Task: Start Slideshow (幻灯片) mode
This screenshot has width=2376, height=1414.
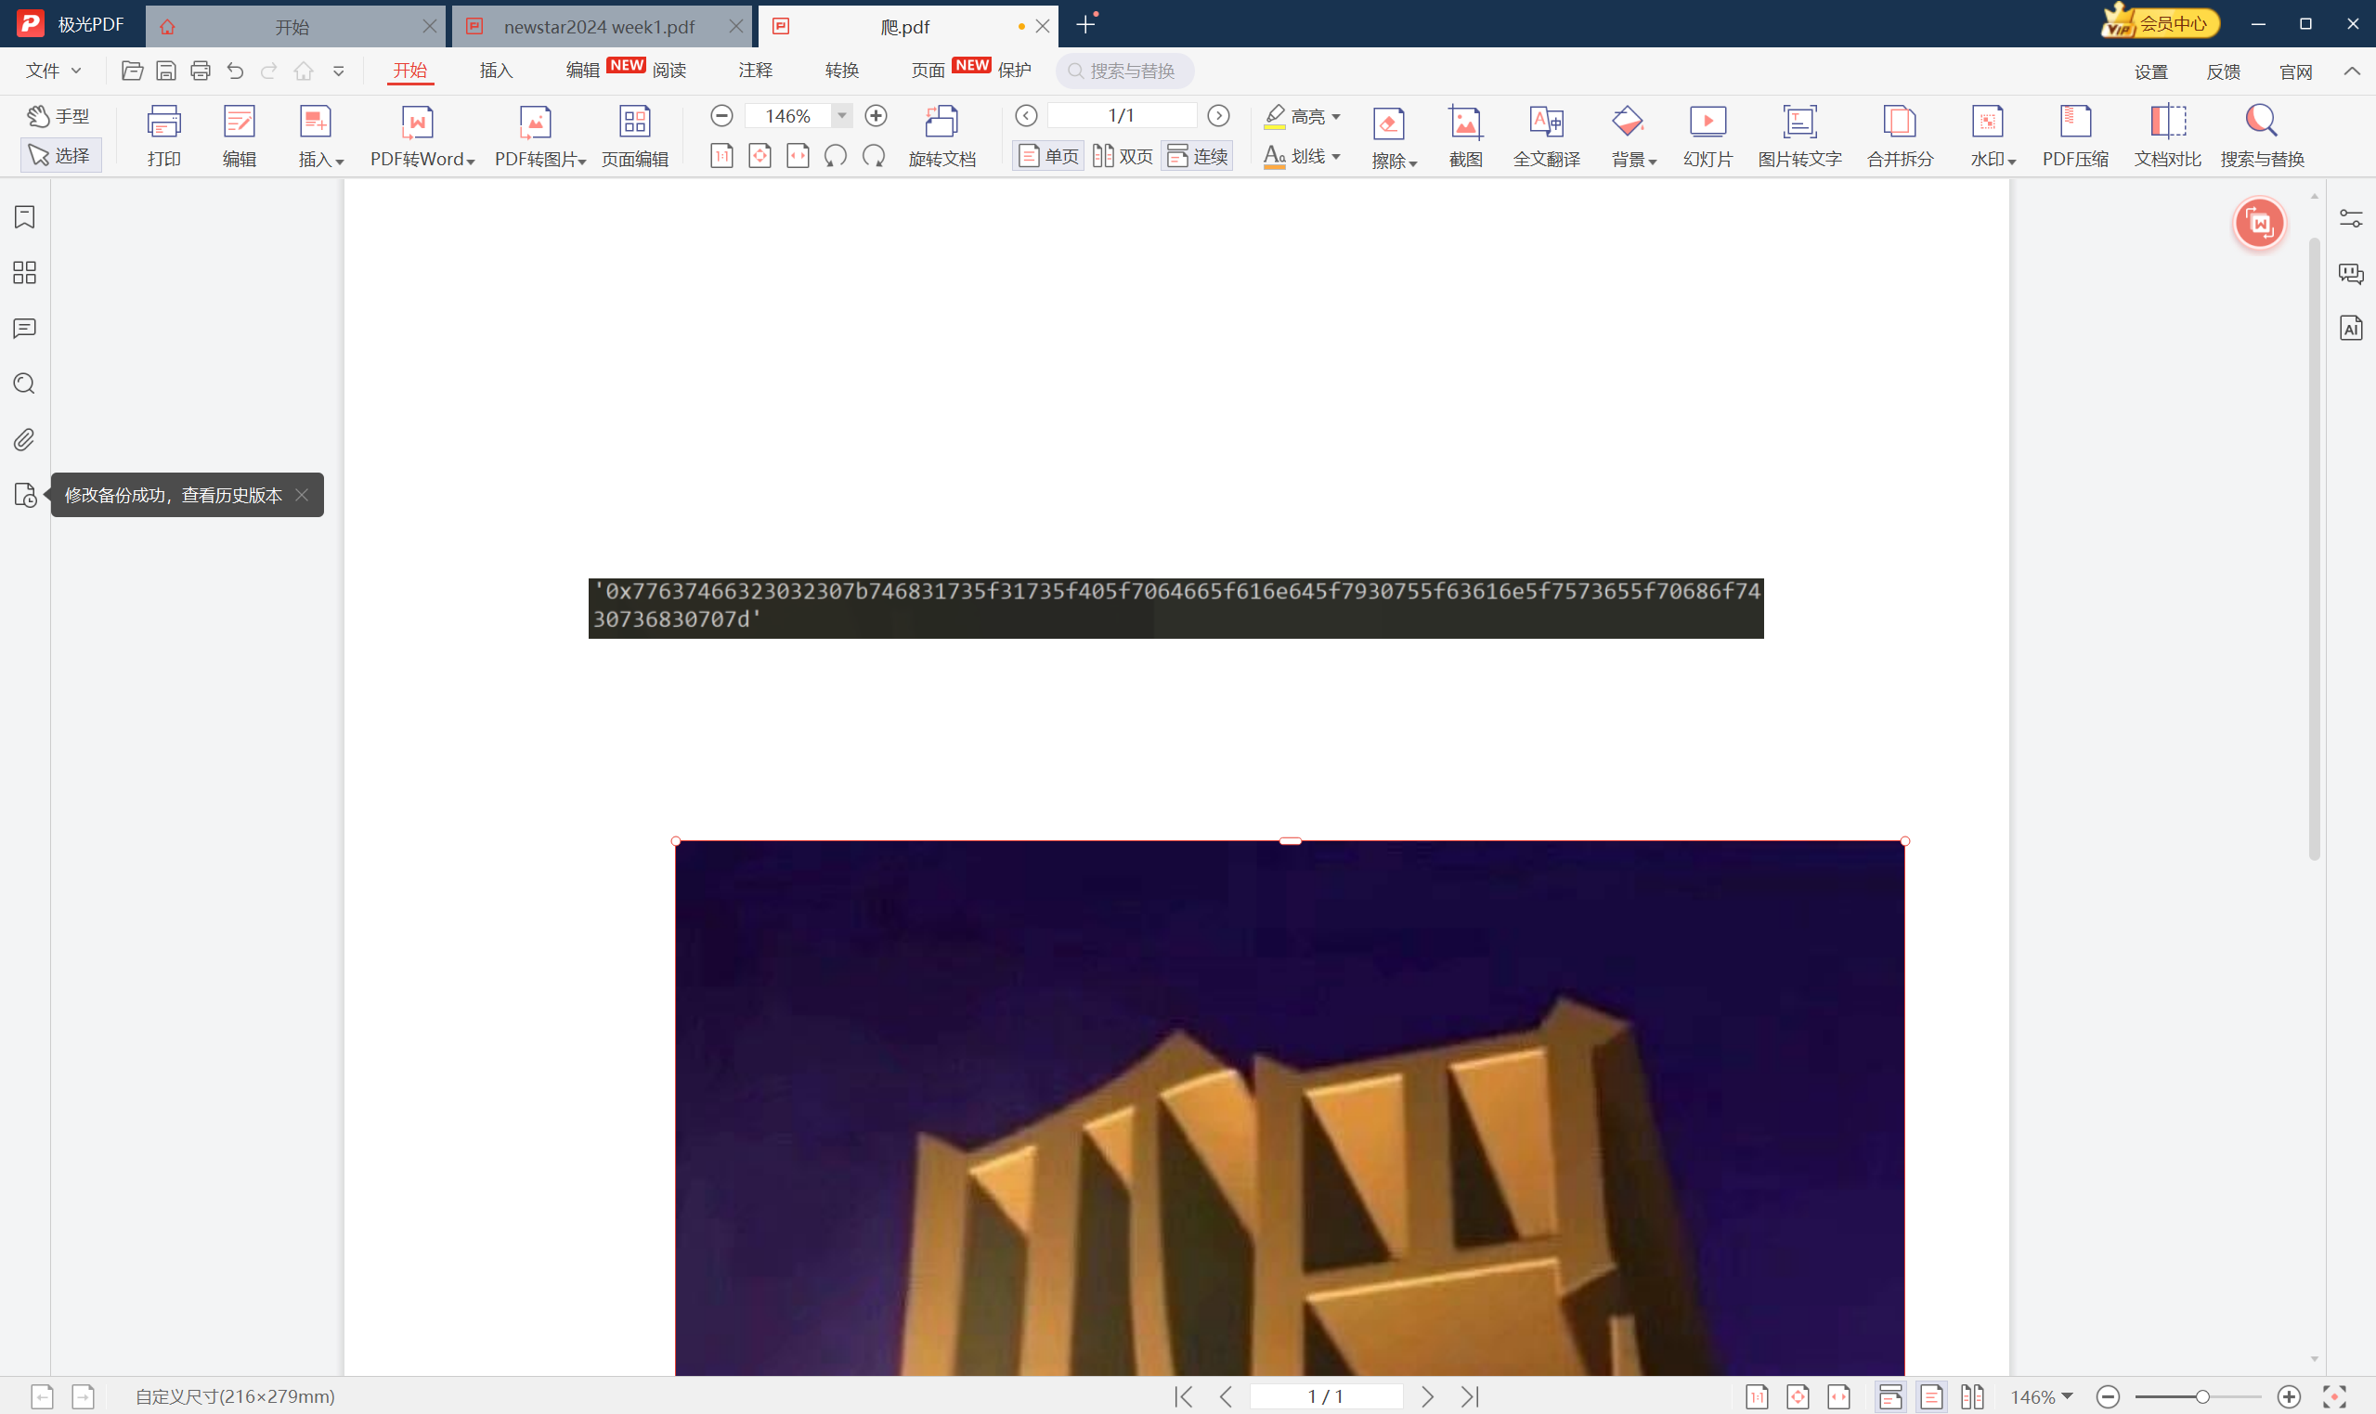Action: point(1707,136)
